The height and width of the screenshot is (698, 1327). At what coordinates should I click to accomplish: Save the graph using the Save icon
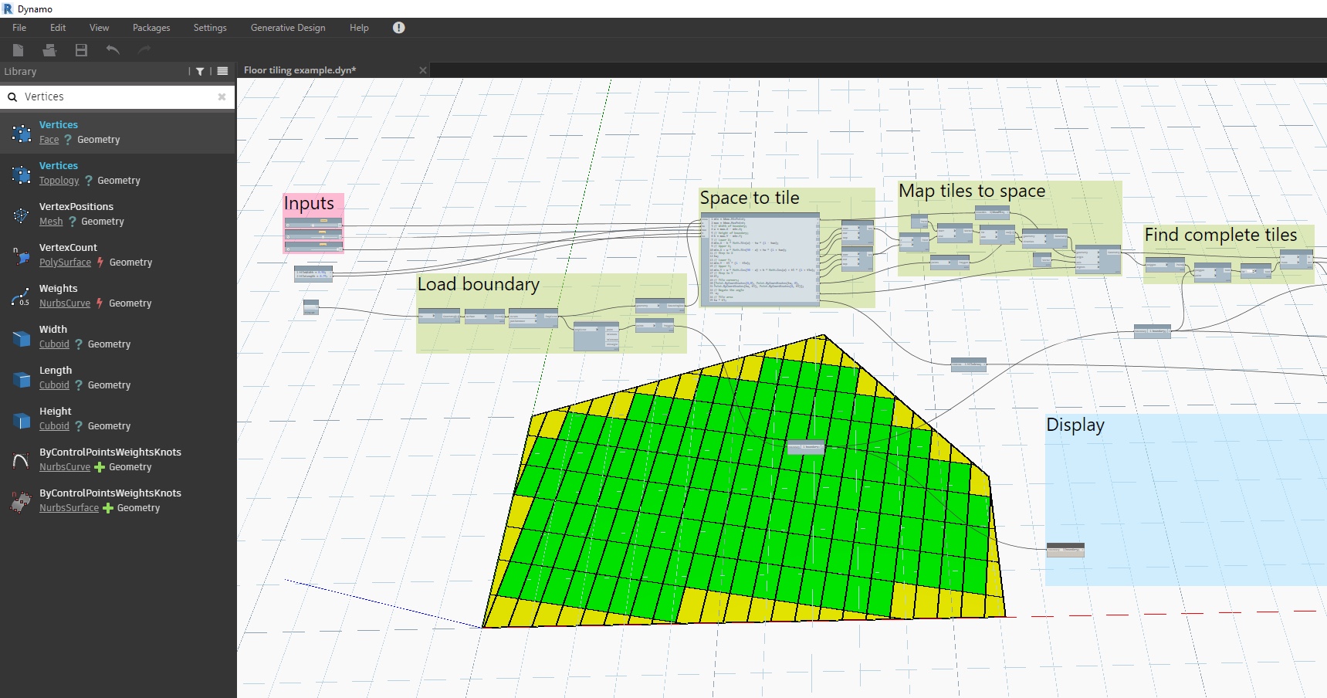pos(80,49)
